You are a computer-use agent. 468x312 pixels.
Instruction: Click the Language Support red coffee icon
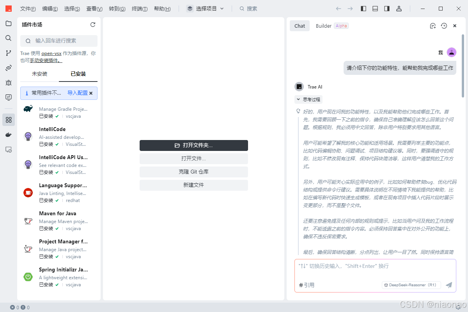click(x=28, y=192)
